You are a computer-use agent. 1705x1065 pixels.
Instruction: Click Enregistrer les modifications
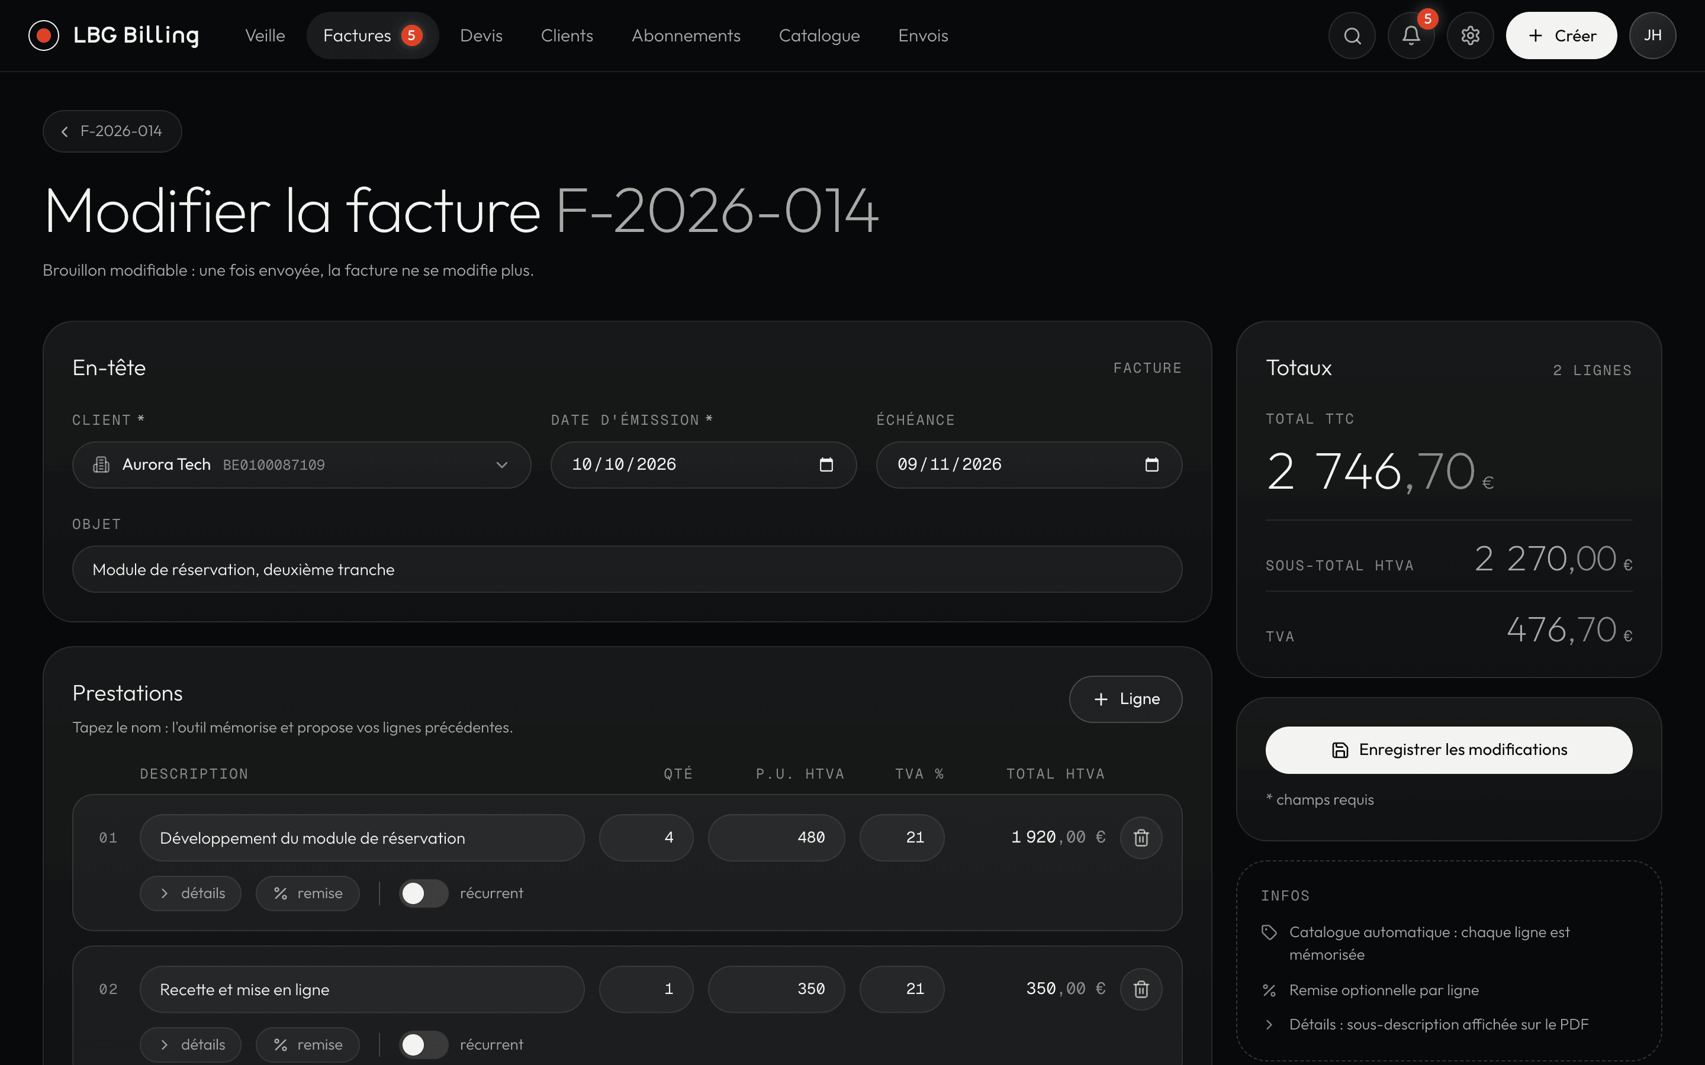click(x=1449, y=750)
